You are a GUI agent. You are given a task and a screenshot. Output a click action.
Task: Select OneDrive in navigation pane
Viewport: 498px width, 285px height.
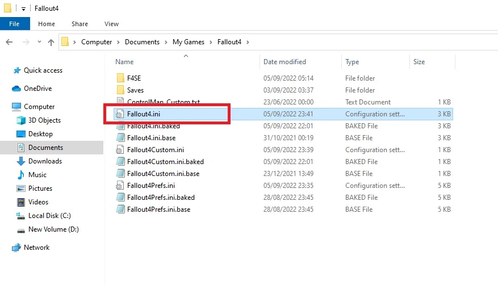click(38, 89)
